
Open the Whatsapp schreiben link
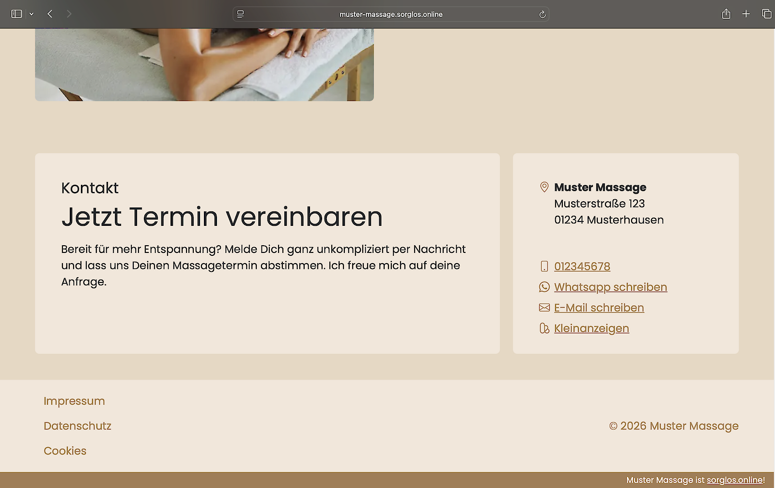pos(610,287)
